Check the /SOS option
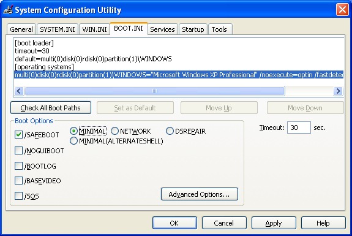The image size is (352, 236). click(x=18, y=196)
